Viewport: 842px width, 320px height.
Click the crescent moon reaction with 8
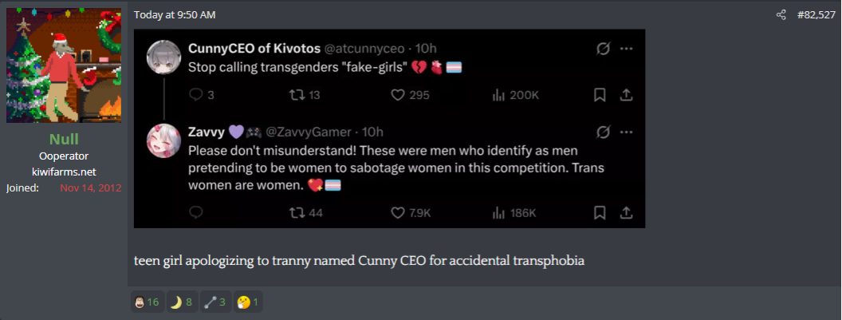[x=182, y=302]
